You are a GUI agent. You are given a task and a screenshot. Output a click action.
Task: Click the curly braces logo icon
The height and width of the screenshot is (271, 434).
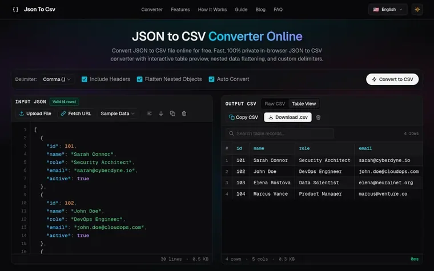(x=15, y=9)
